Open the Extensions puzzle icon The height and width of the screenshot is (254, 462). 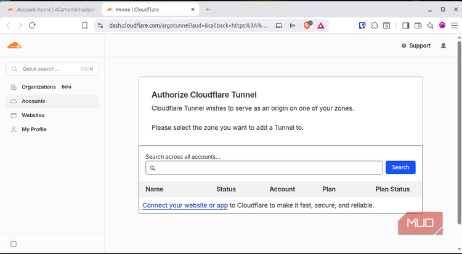pyautogui.click(x=374, y=26)
